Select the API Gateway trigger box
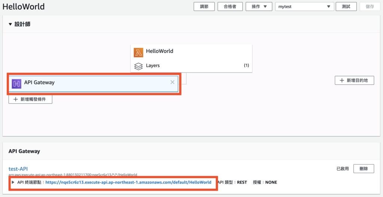 (93, 84)
